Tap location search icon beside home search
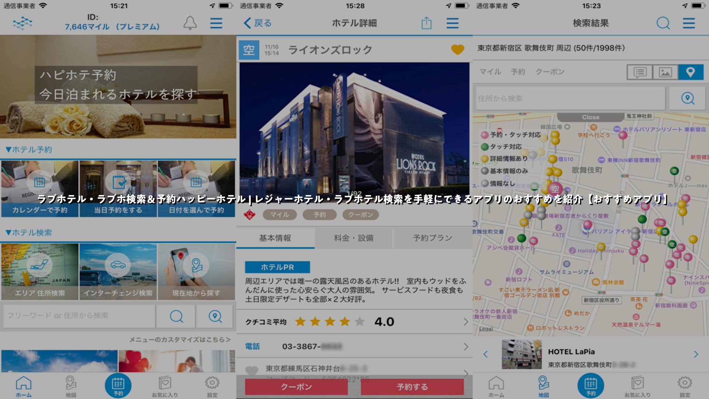Image resolution: width=709 pixels, height=399 pixels. (215, 316)
